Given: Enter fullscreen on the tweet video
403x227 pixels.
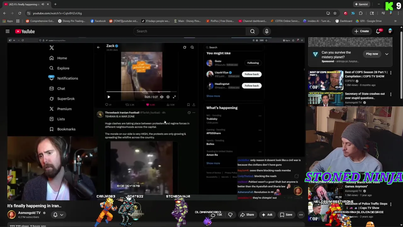Looking at the screenshot, I should click(x=174, y=97).
